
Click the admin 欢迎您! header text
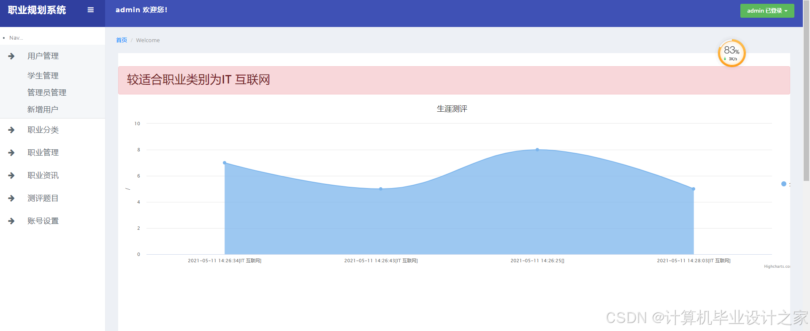(141, 10)
